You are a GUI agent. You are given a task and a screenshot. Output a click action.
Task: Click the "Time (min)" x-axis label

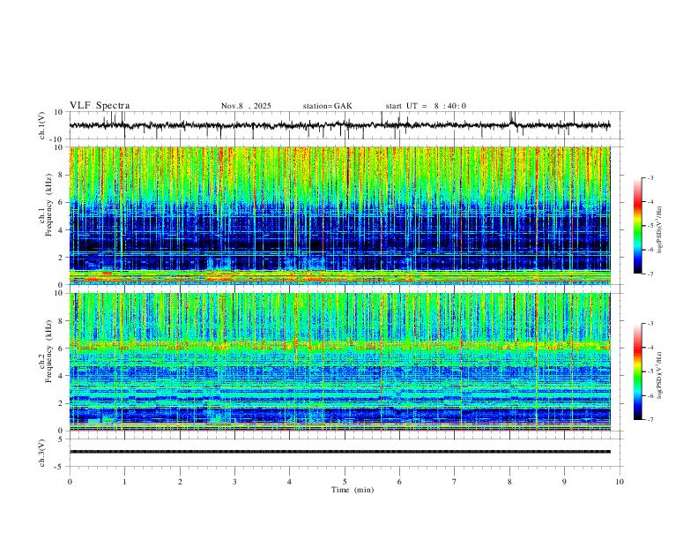coord(353,490)
